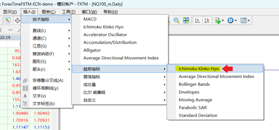Click the clock periods icon
The height and width of the screenshot is (130, 279).
coord(230,20)
